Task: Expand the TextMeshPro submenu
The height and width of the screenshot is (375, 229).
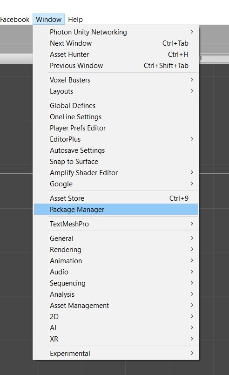Action: (116, 224)
